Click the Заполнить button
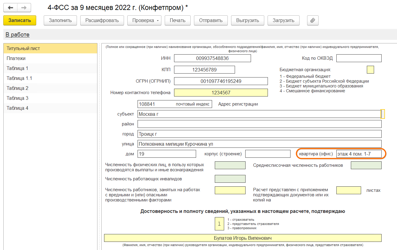Viewport: 397px width, 250px height. (x=60, y=21)
